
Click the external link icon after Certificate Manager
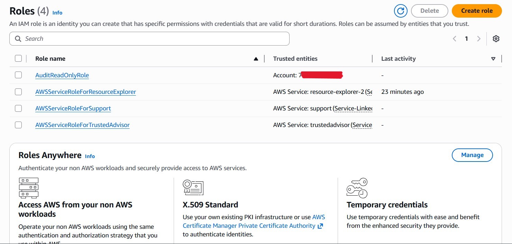[x=320, y=226]
